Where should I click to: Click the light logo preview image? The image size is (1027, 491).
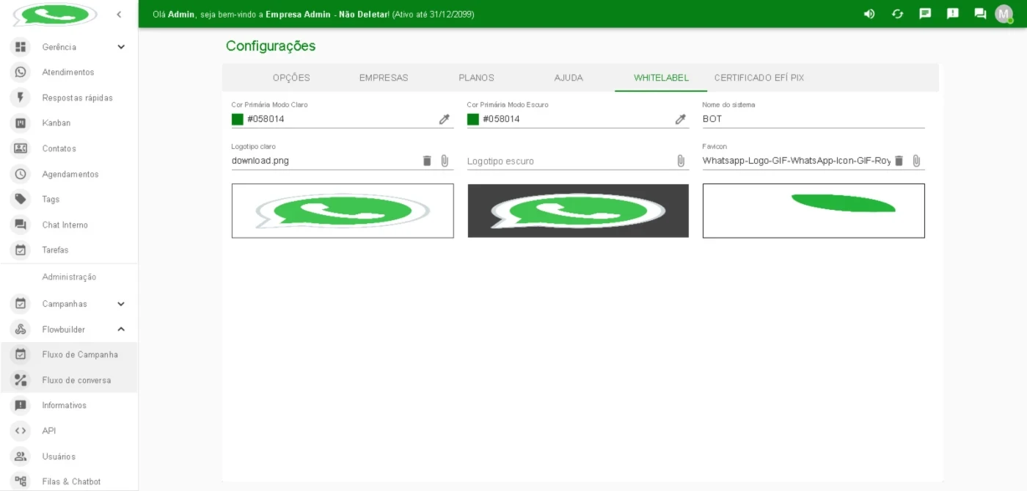(343, 211)
